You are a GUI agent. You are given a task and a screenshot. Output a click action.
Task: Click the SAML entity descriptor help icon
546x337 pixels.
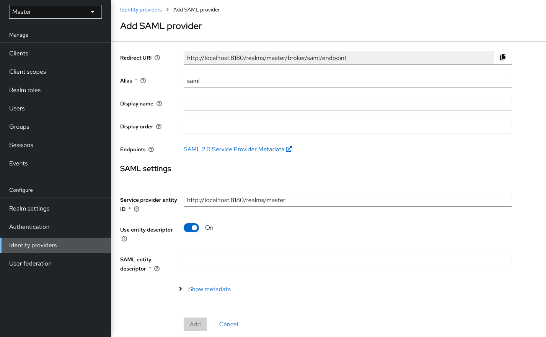pyautogui.click(x=156, y=269)
